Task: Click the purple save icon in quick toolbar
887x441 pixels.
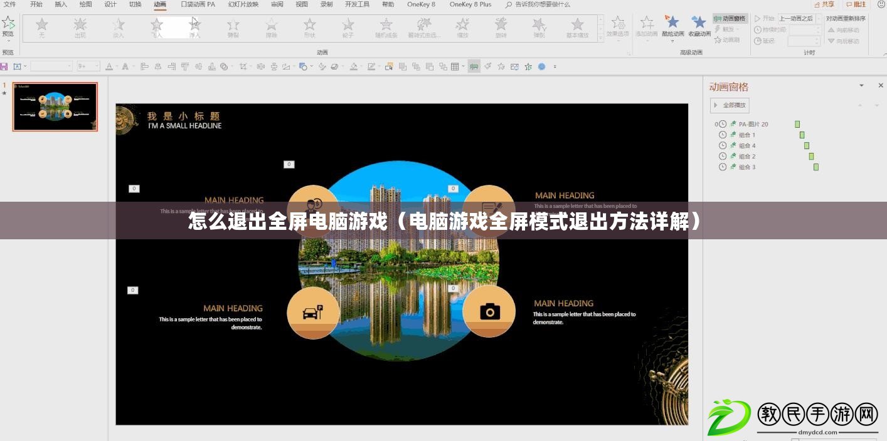Action: click(x=4, y=66)
